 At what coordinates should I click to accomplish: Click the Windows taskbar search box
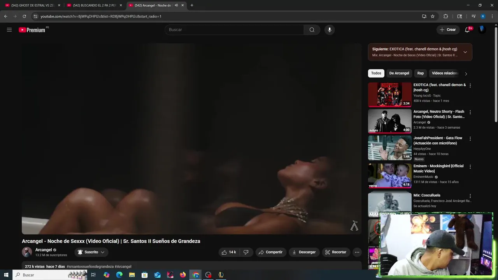(x=50, y=275)
